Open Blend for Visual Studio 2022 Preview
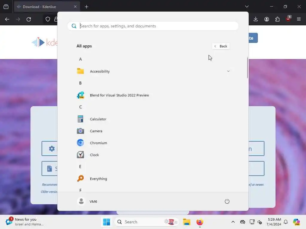This screenshot has width=306, height=229. point(153,95)
